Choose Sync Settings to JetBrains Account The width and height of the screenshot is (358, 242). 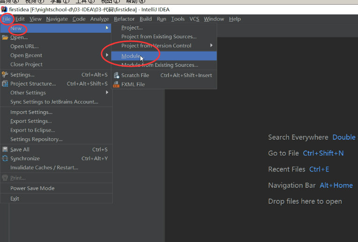56,102
